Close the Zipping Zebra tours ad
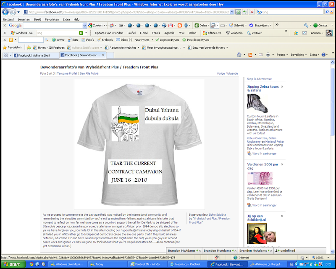The width and height of the screenshot is (336, 269). point(282,87)
